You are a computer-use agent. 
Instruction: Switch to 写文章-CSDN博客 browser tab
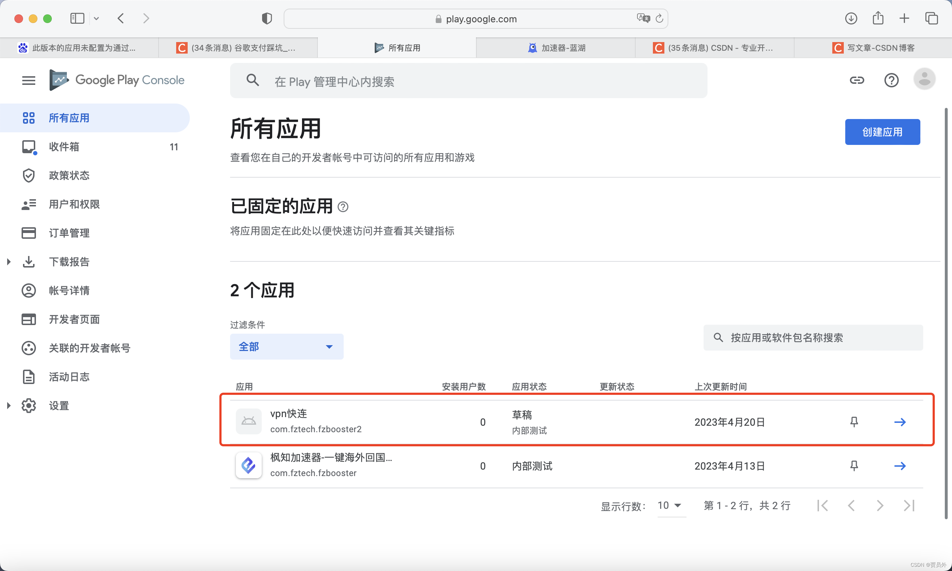pyautogui.click(x=873, y=48)
